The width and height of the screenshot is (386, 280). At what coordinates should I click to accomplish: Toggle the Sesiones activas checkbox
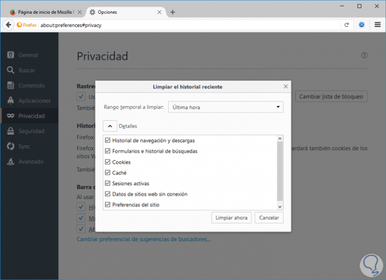pos(108,183)
